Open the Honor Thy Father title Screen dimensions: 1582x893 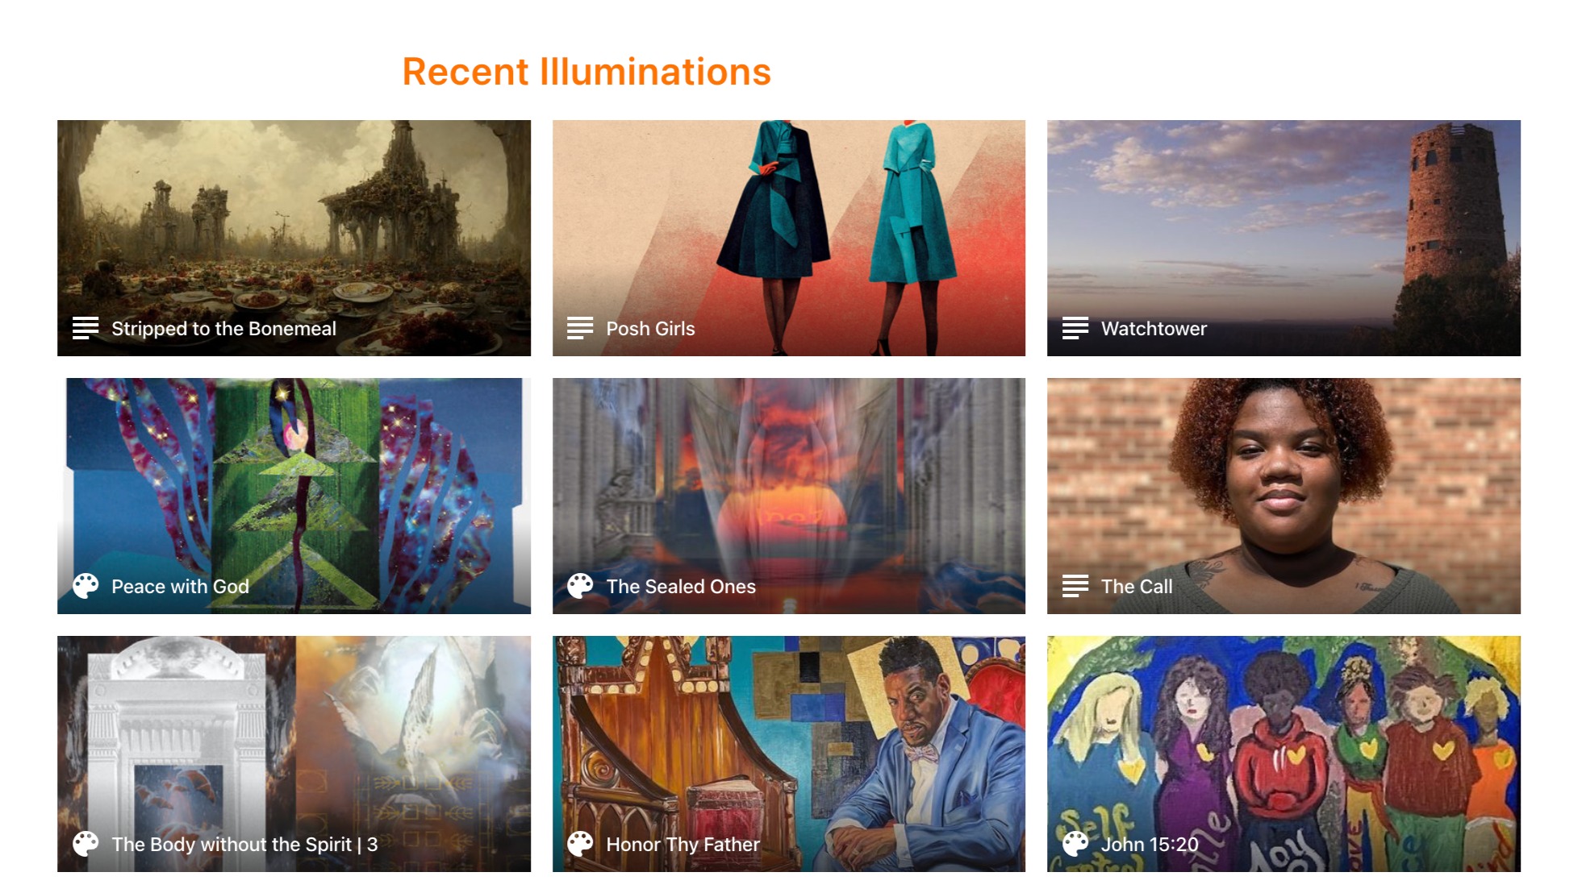coord(682,845)
